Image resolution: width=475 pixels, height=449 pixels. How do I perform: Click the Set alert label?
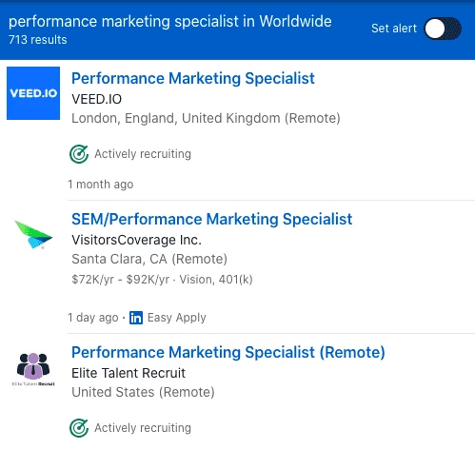(394, 29)
